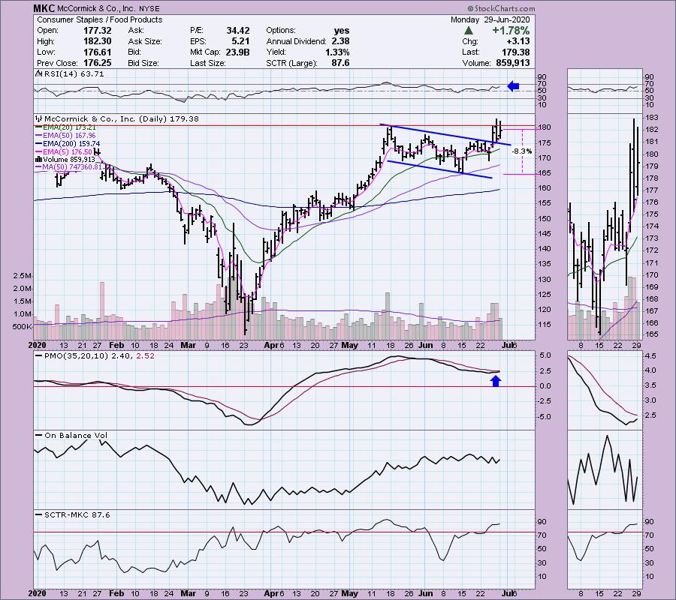Click the Options value yes
The width and height of the screenshot is (676, 600).
[x=342, y=31]
